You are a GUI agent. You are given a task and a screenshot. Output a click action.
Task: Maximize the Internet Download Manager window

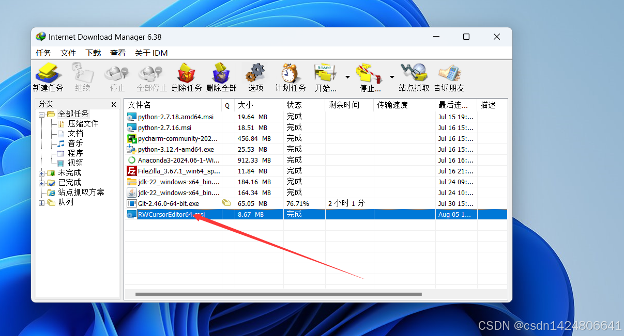466,37
